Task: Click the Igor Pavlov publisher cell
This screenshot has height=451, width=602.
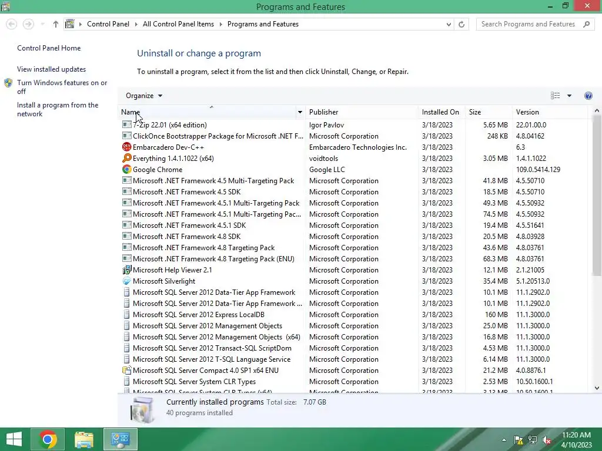Action: coord(326,124)
